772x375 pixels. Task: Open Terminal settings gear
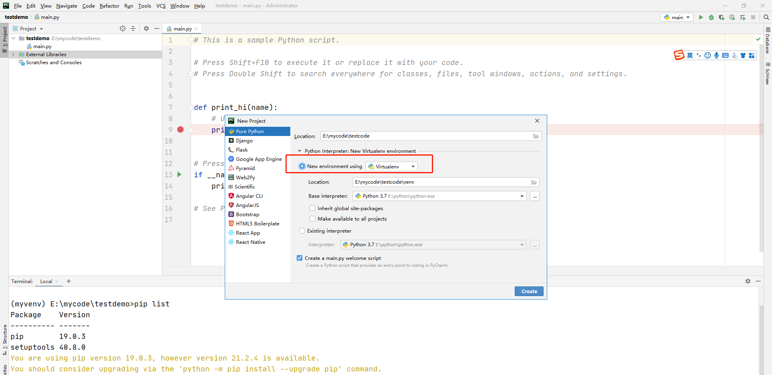748,281
